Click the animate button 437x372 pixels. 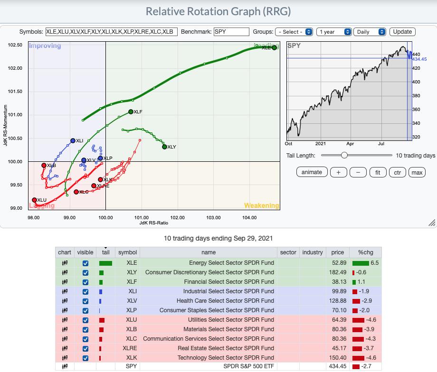[312, 172]
